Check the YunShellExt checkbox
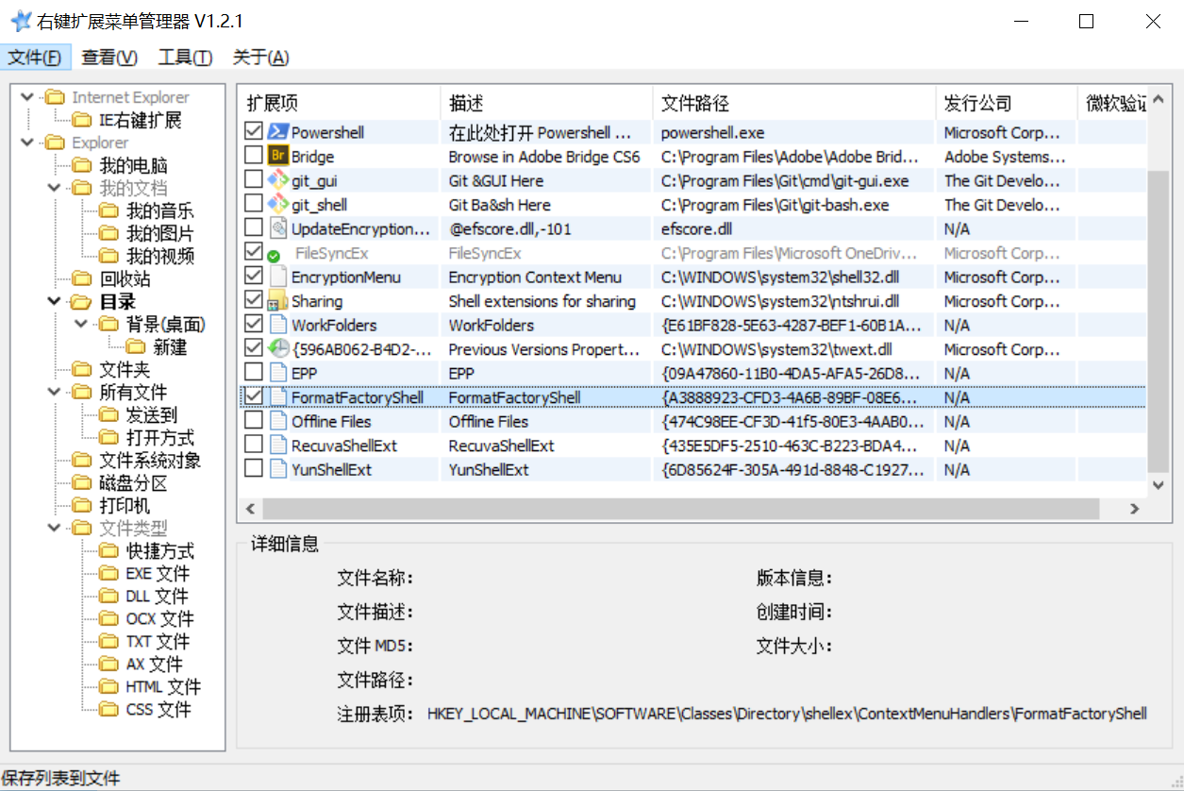Viewport: 1184px width, 791px height. click(253, 468)
